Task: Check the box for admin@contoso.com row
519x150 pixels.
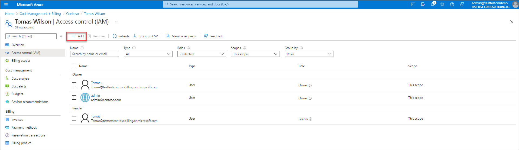Action: tap(74, 97)
